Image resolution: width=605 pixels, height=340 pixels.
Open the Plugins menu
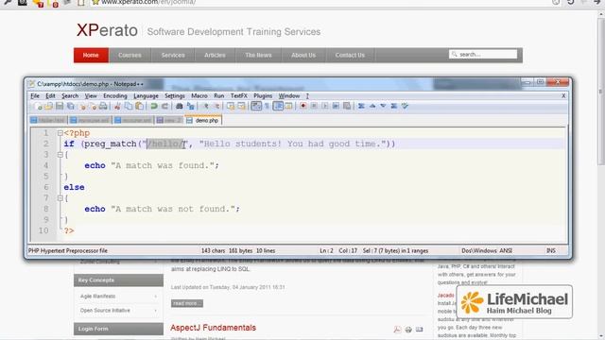tap(263, 96)
